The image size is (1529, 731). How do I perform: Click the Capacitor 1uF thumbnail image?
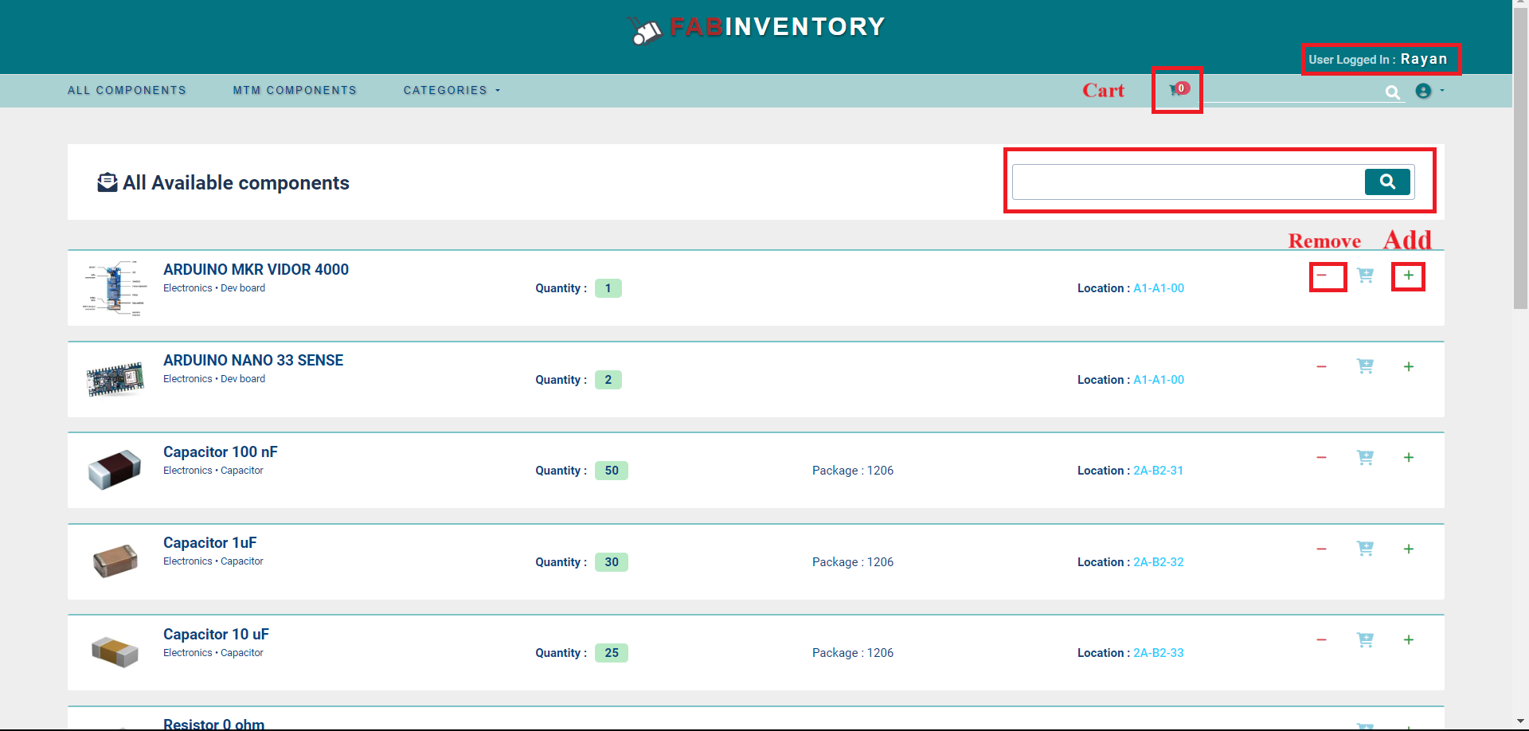[115, 561]
